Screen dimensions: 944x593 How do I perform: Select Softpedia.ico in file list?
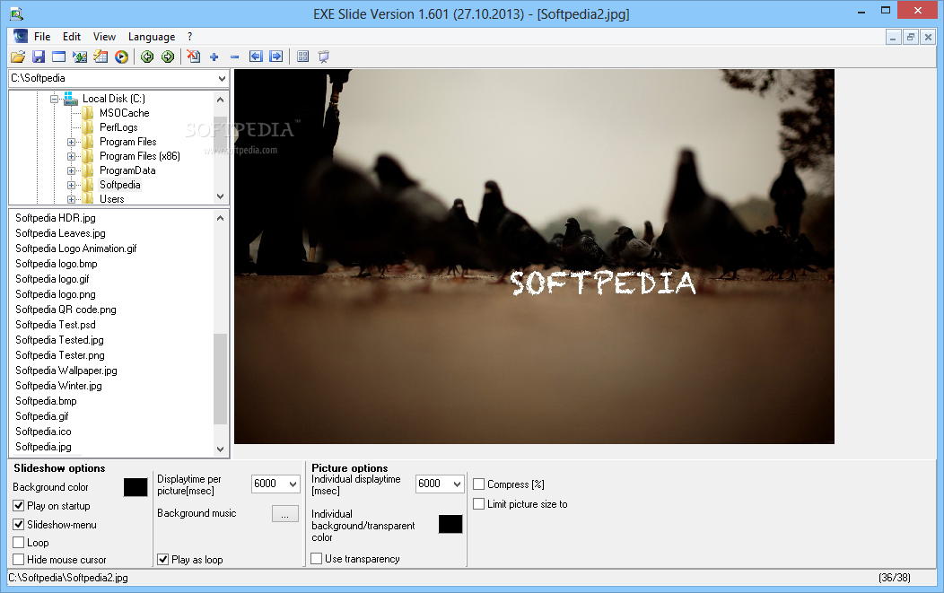[43, 431]
